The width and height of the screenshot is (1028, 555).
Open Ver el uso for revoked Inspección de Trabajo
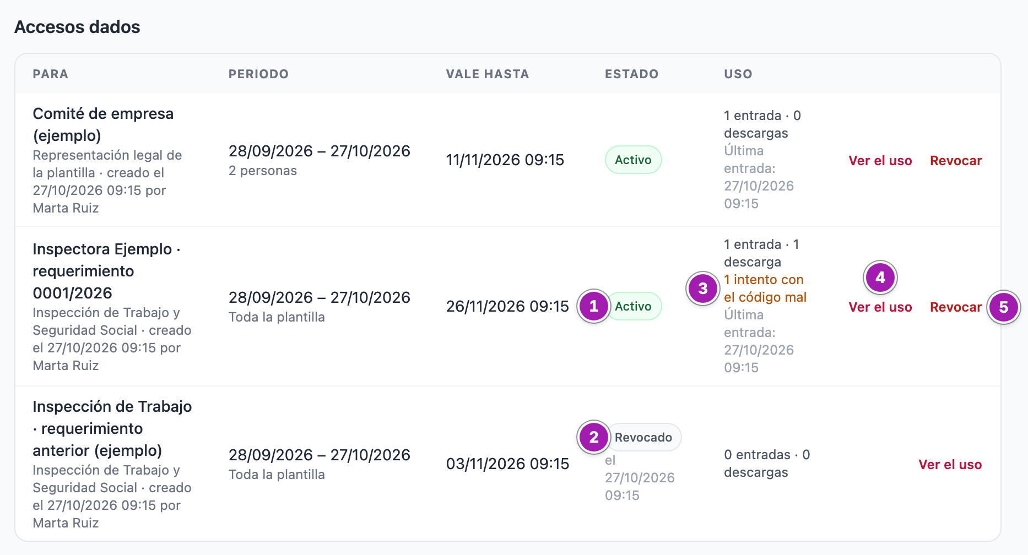pyautogui.click(x=950, y=465)
